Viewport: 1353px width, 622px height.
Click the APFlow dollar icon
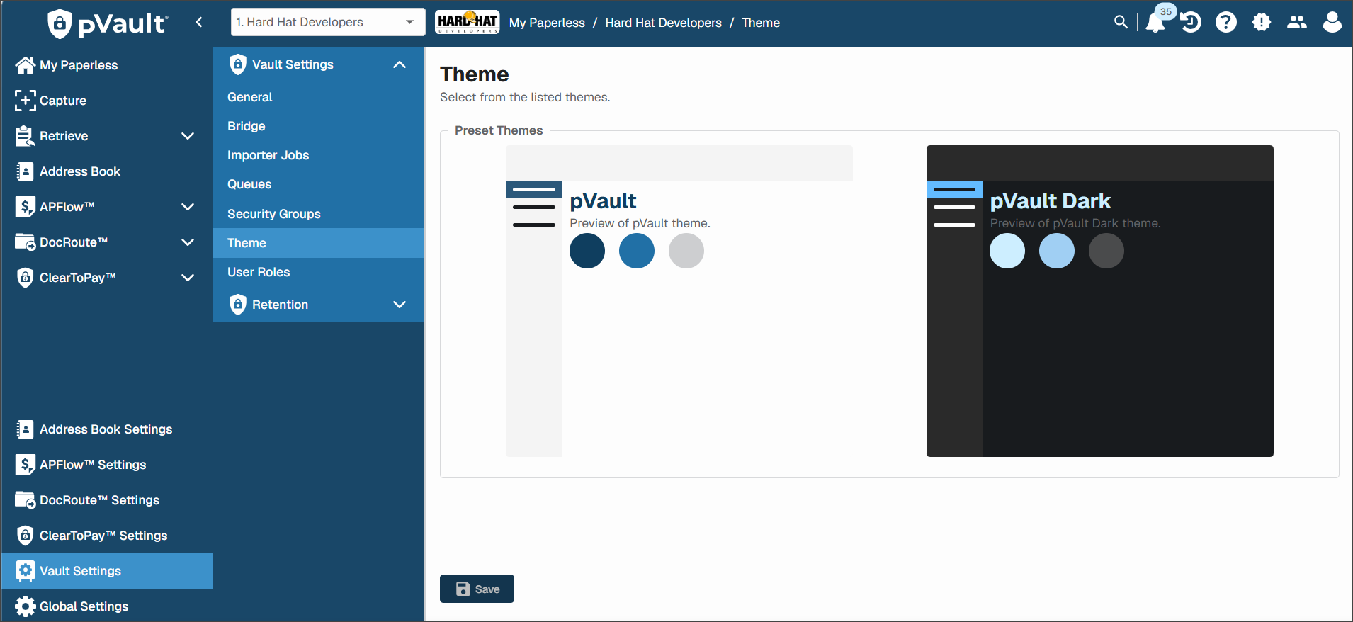(25, 207)
